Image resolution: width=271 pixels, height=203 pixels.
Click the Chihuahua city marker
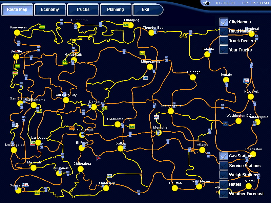[80, 169]
